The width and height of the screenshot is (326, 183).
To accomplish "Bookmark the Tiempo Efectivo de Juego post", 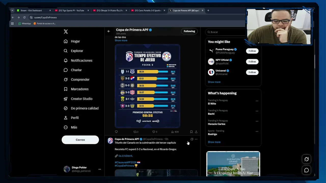I will pyautogui.click(x=191, y=132).
